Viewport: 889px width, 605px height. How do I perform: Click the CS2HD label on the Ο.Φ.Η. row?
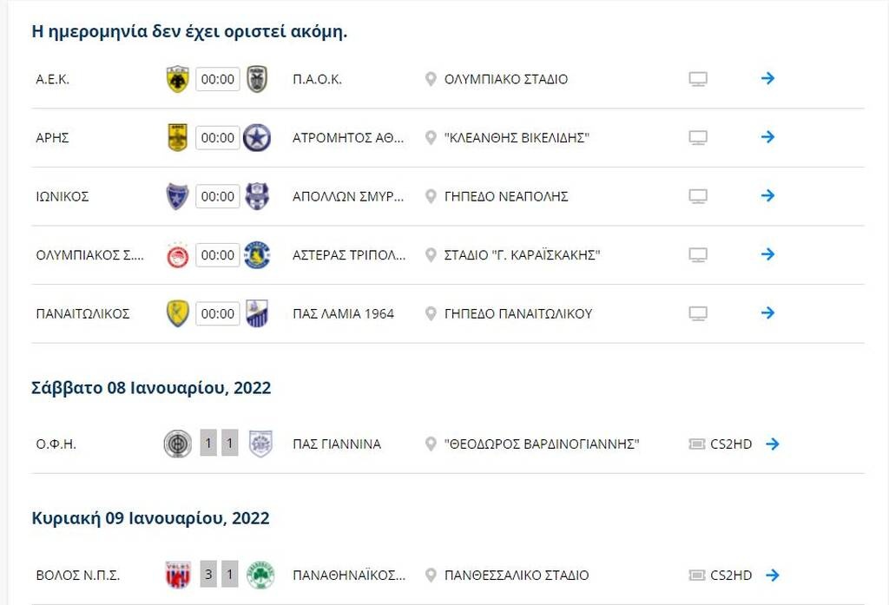(x=729, y=444)
